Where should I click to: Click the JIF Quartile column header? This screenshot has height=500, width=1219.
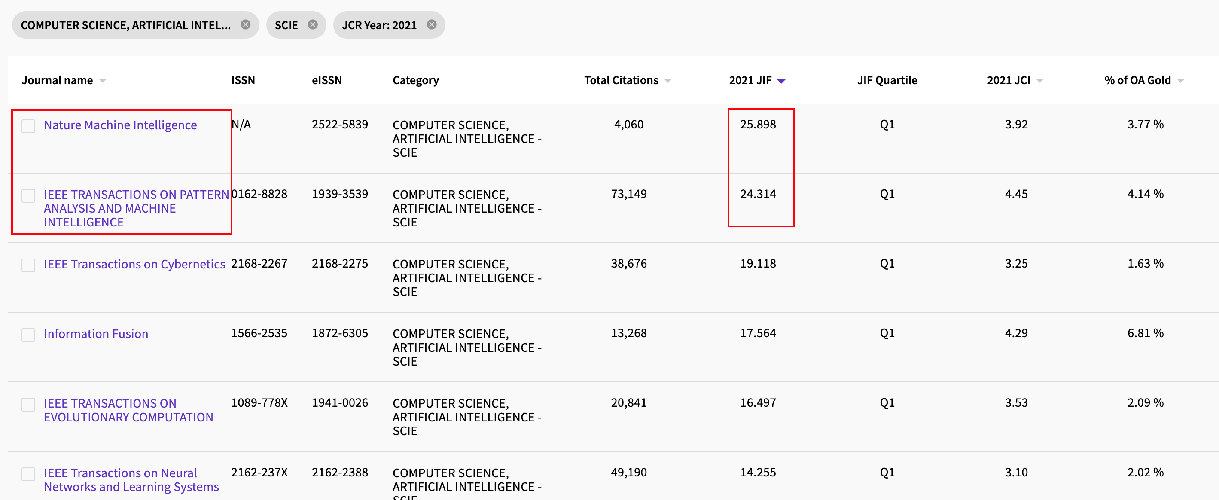(x=887, y=80)
